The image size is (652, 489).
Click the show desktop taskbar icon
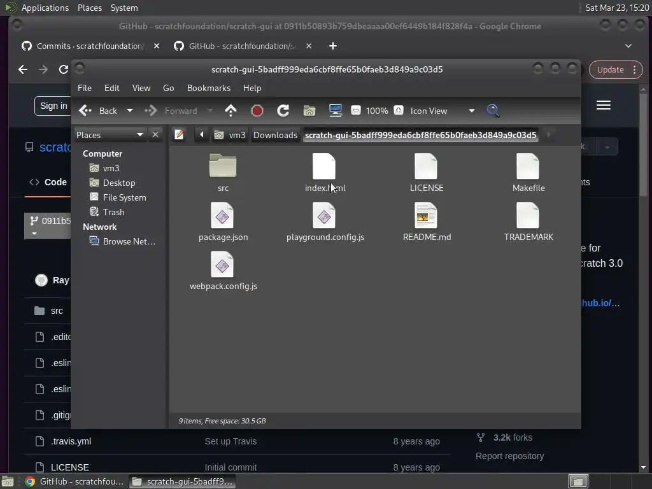[8, 482]
